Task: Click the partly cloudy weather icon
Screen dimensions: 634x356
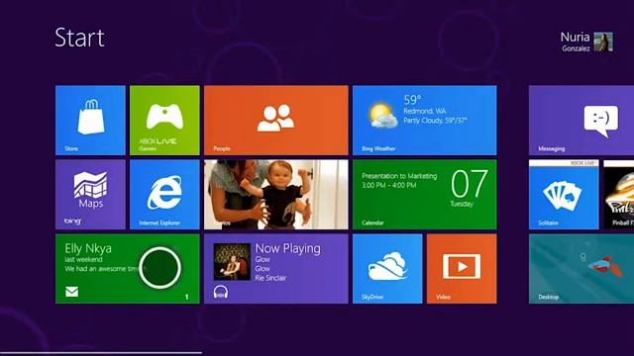Action: point(382,116)
